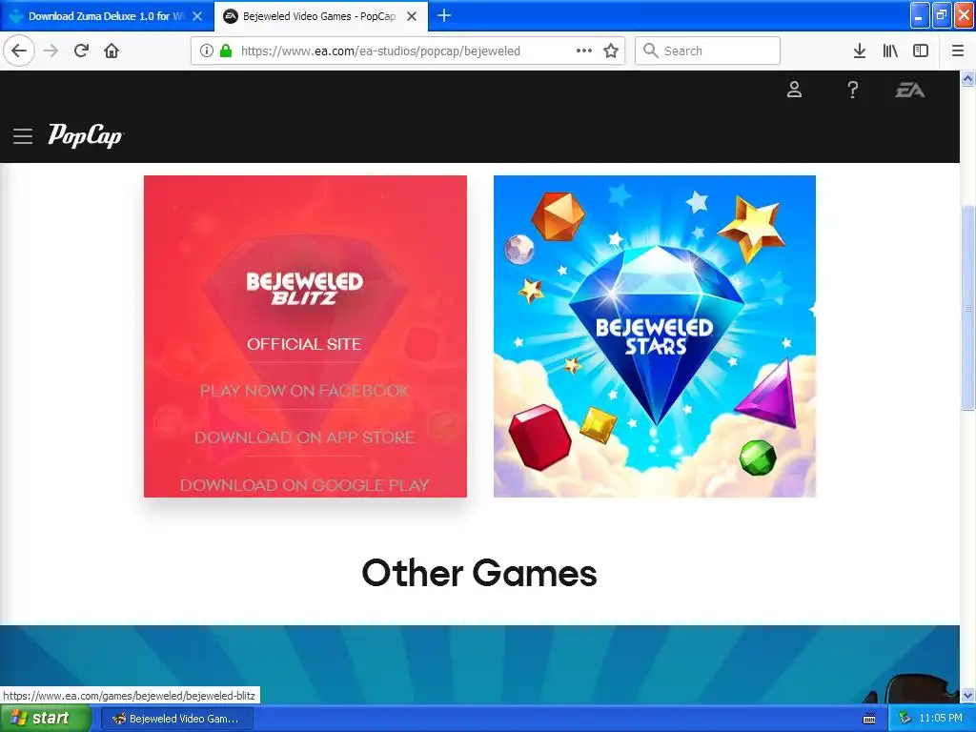This screenshot has height=732, width=976.
Task: Click the page scrollbar down arrow
Action: pyautogui.click(x=968, y=695)
